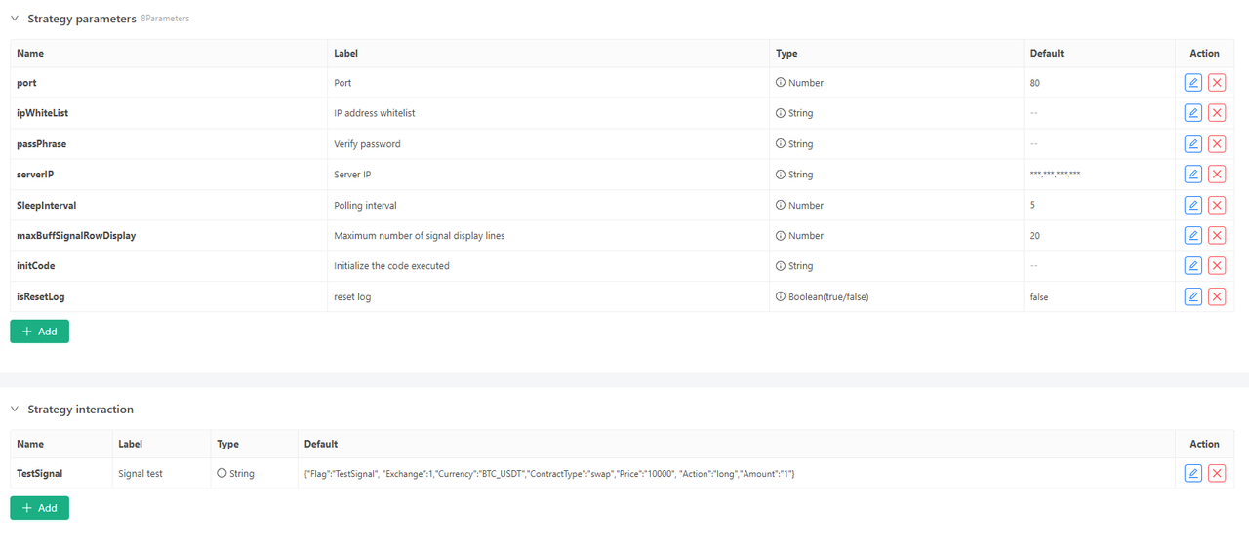
Task: Click 'Initialize the code executed' label
Action: [x=391, y=266]
